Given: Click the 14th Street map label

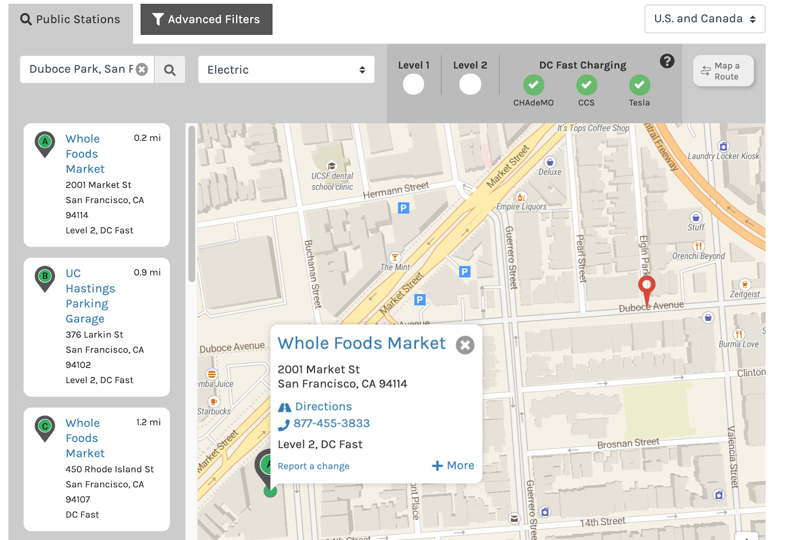Looking at the screenshot, I should [602, 522].
